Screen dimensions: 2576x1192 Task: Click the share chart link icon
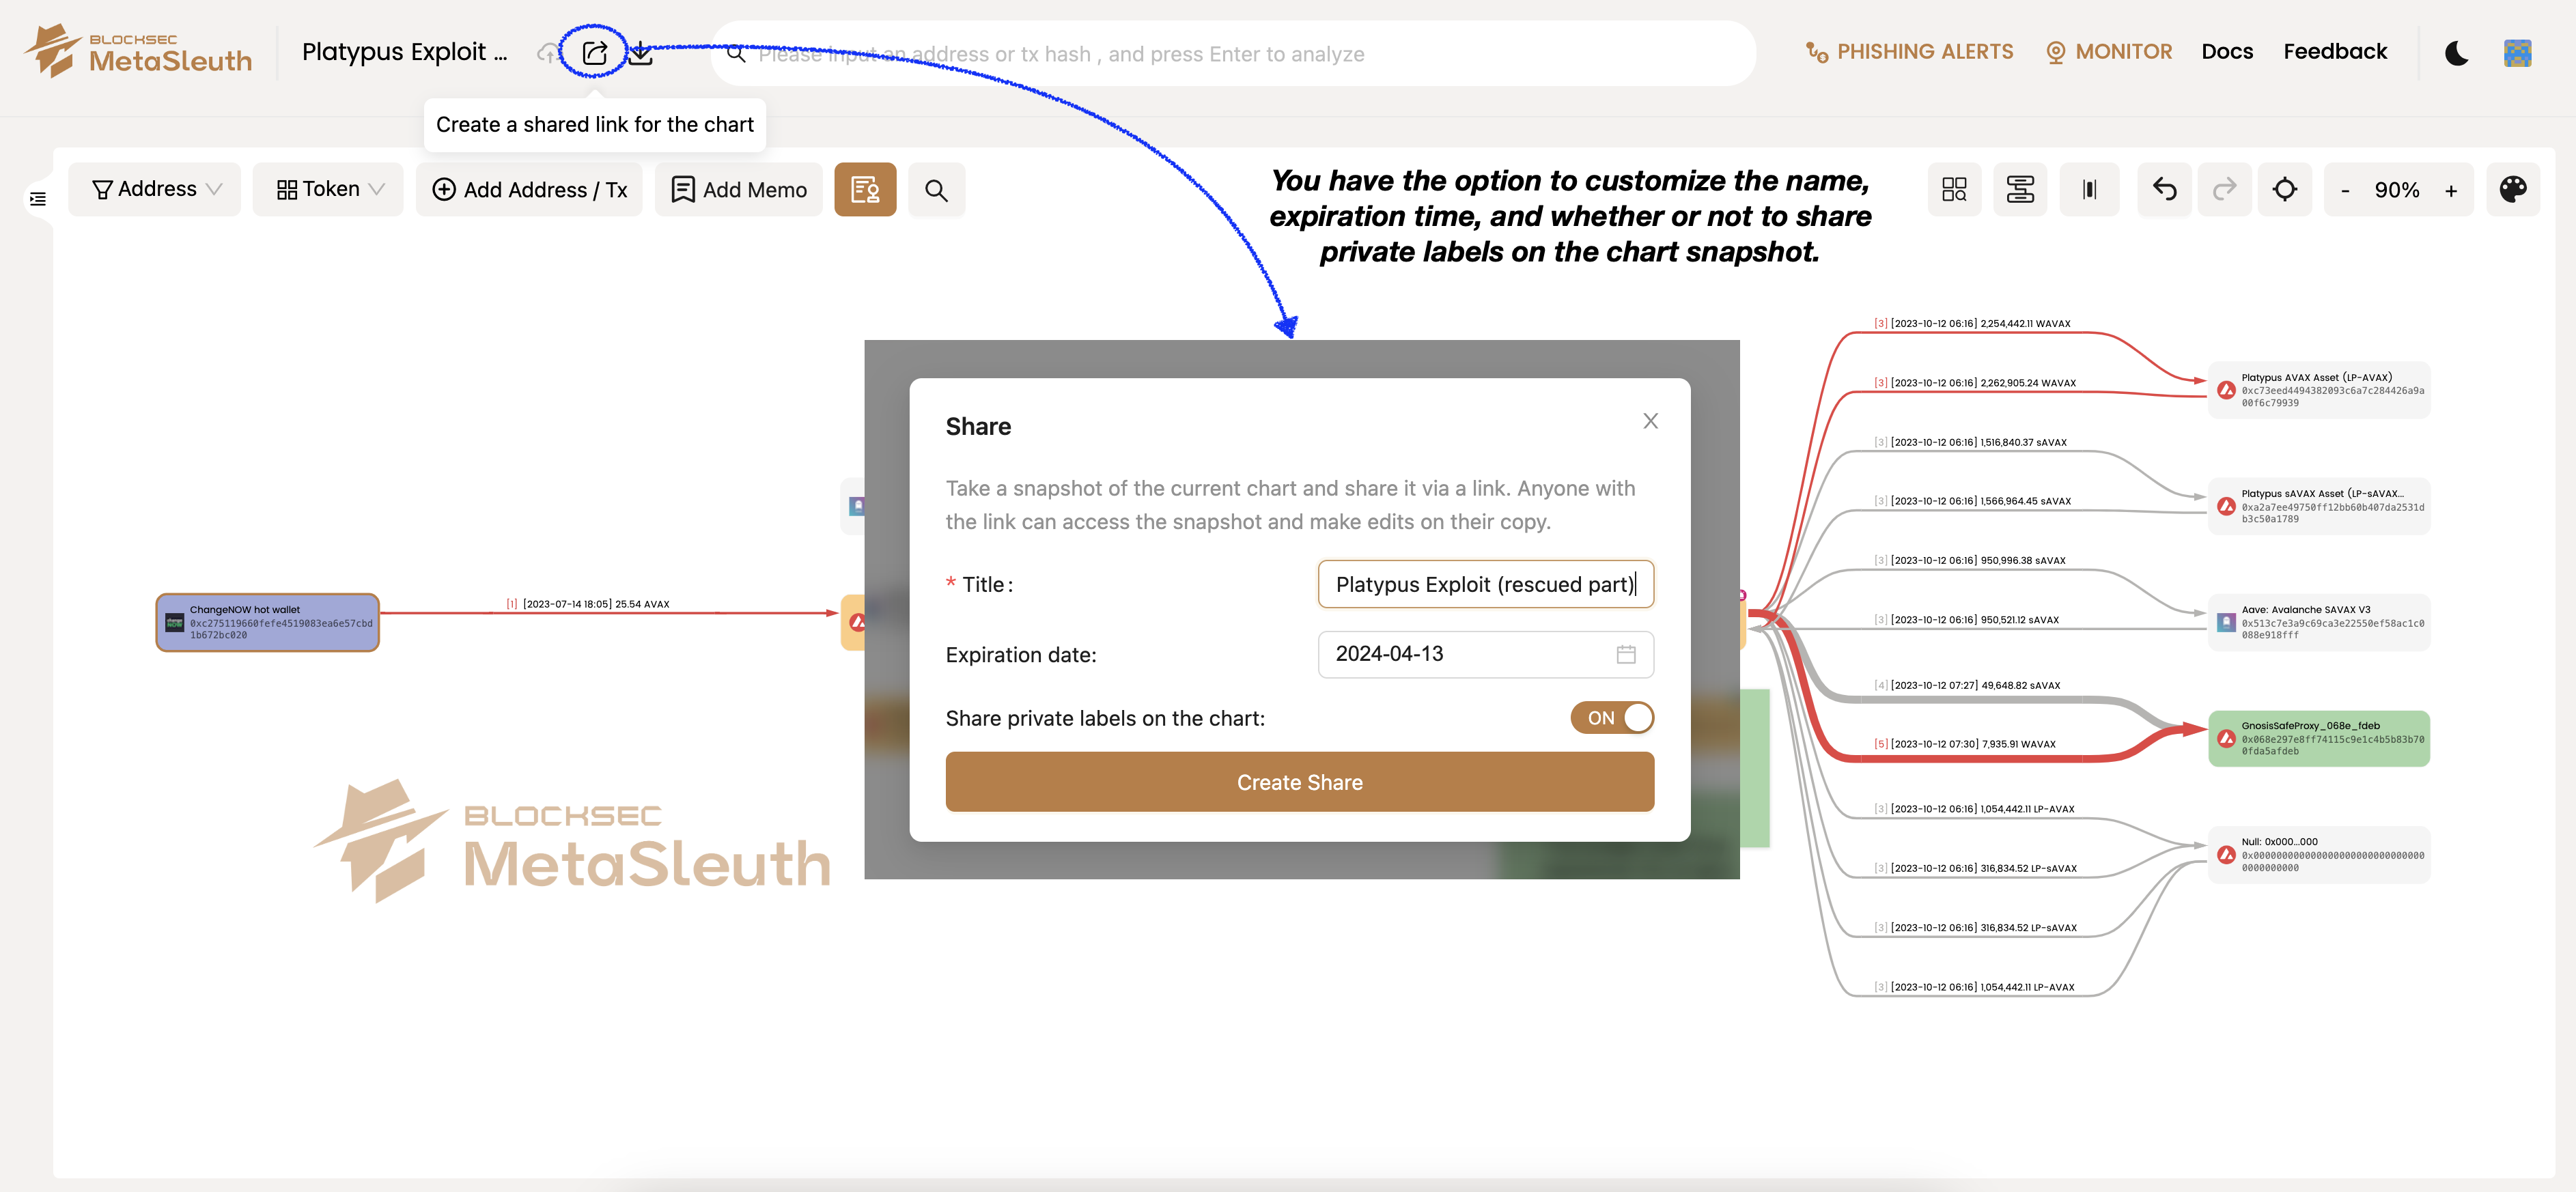tap(594, 53)
